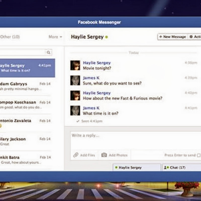The height and width of the screenshot is (201, 201).
Task: Open the More dropdown menu
Action: [x=55, y=37]
